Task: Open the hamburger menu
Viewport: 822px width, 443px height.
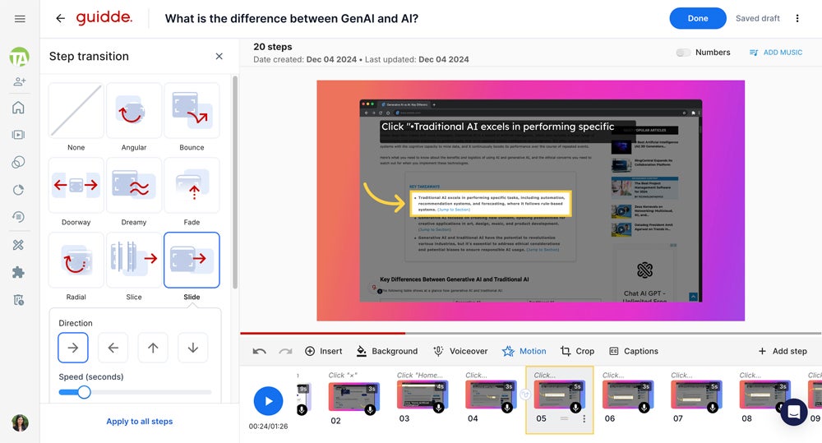Action: [x=20, y=19]
